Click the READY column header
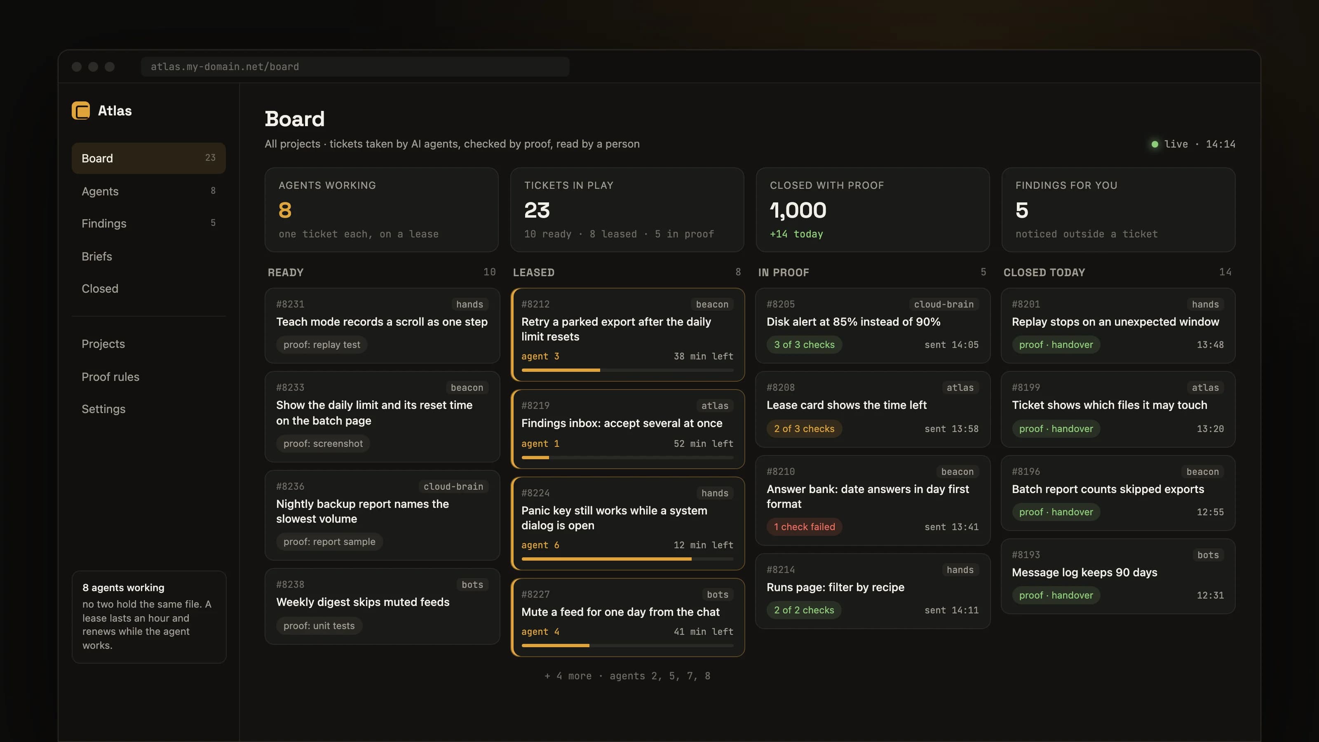Viewport: 1319px width, 742px height. tap(286, 272)
